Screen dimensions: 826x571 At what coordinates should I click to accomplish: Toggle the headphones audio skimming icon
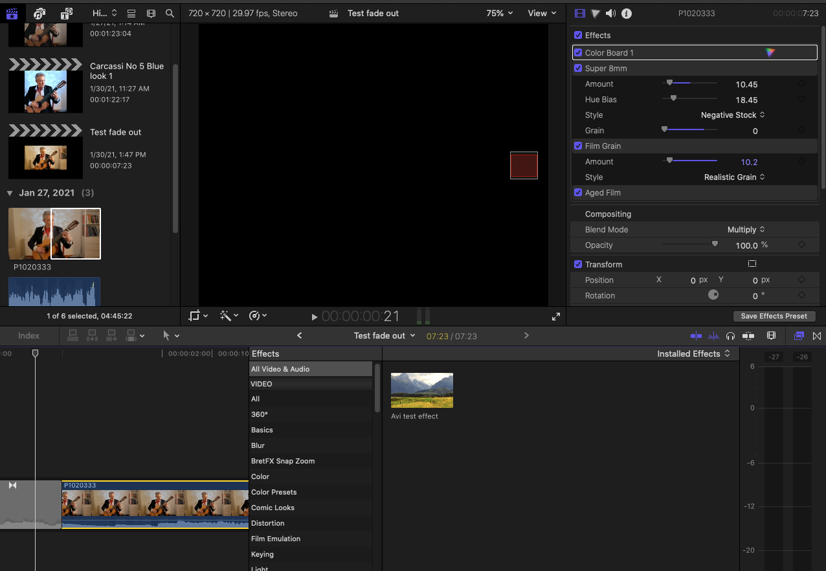[730, 335]
